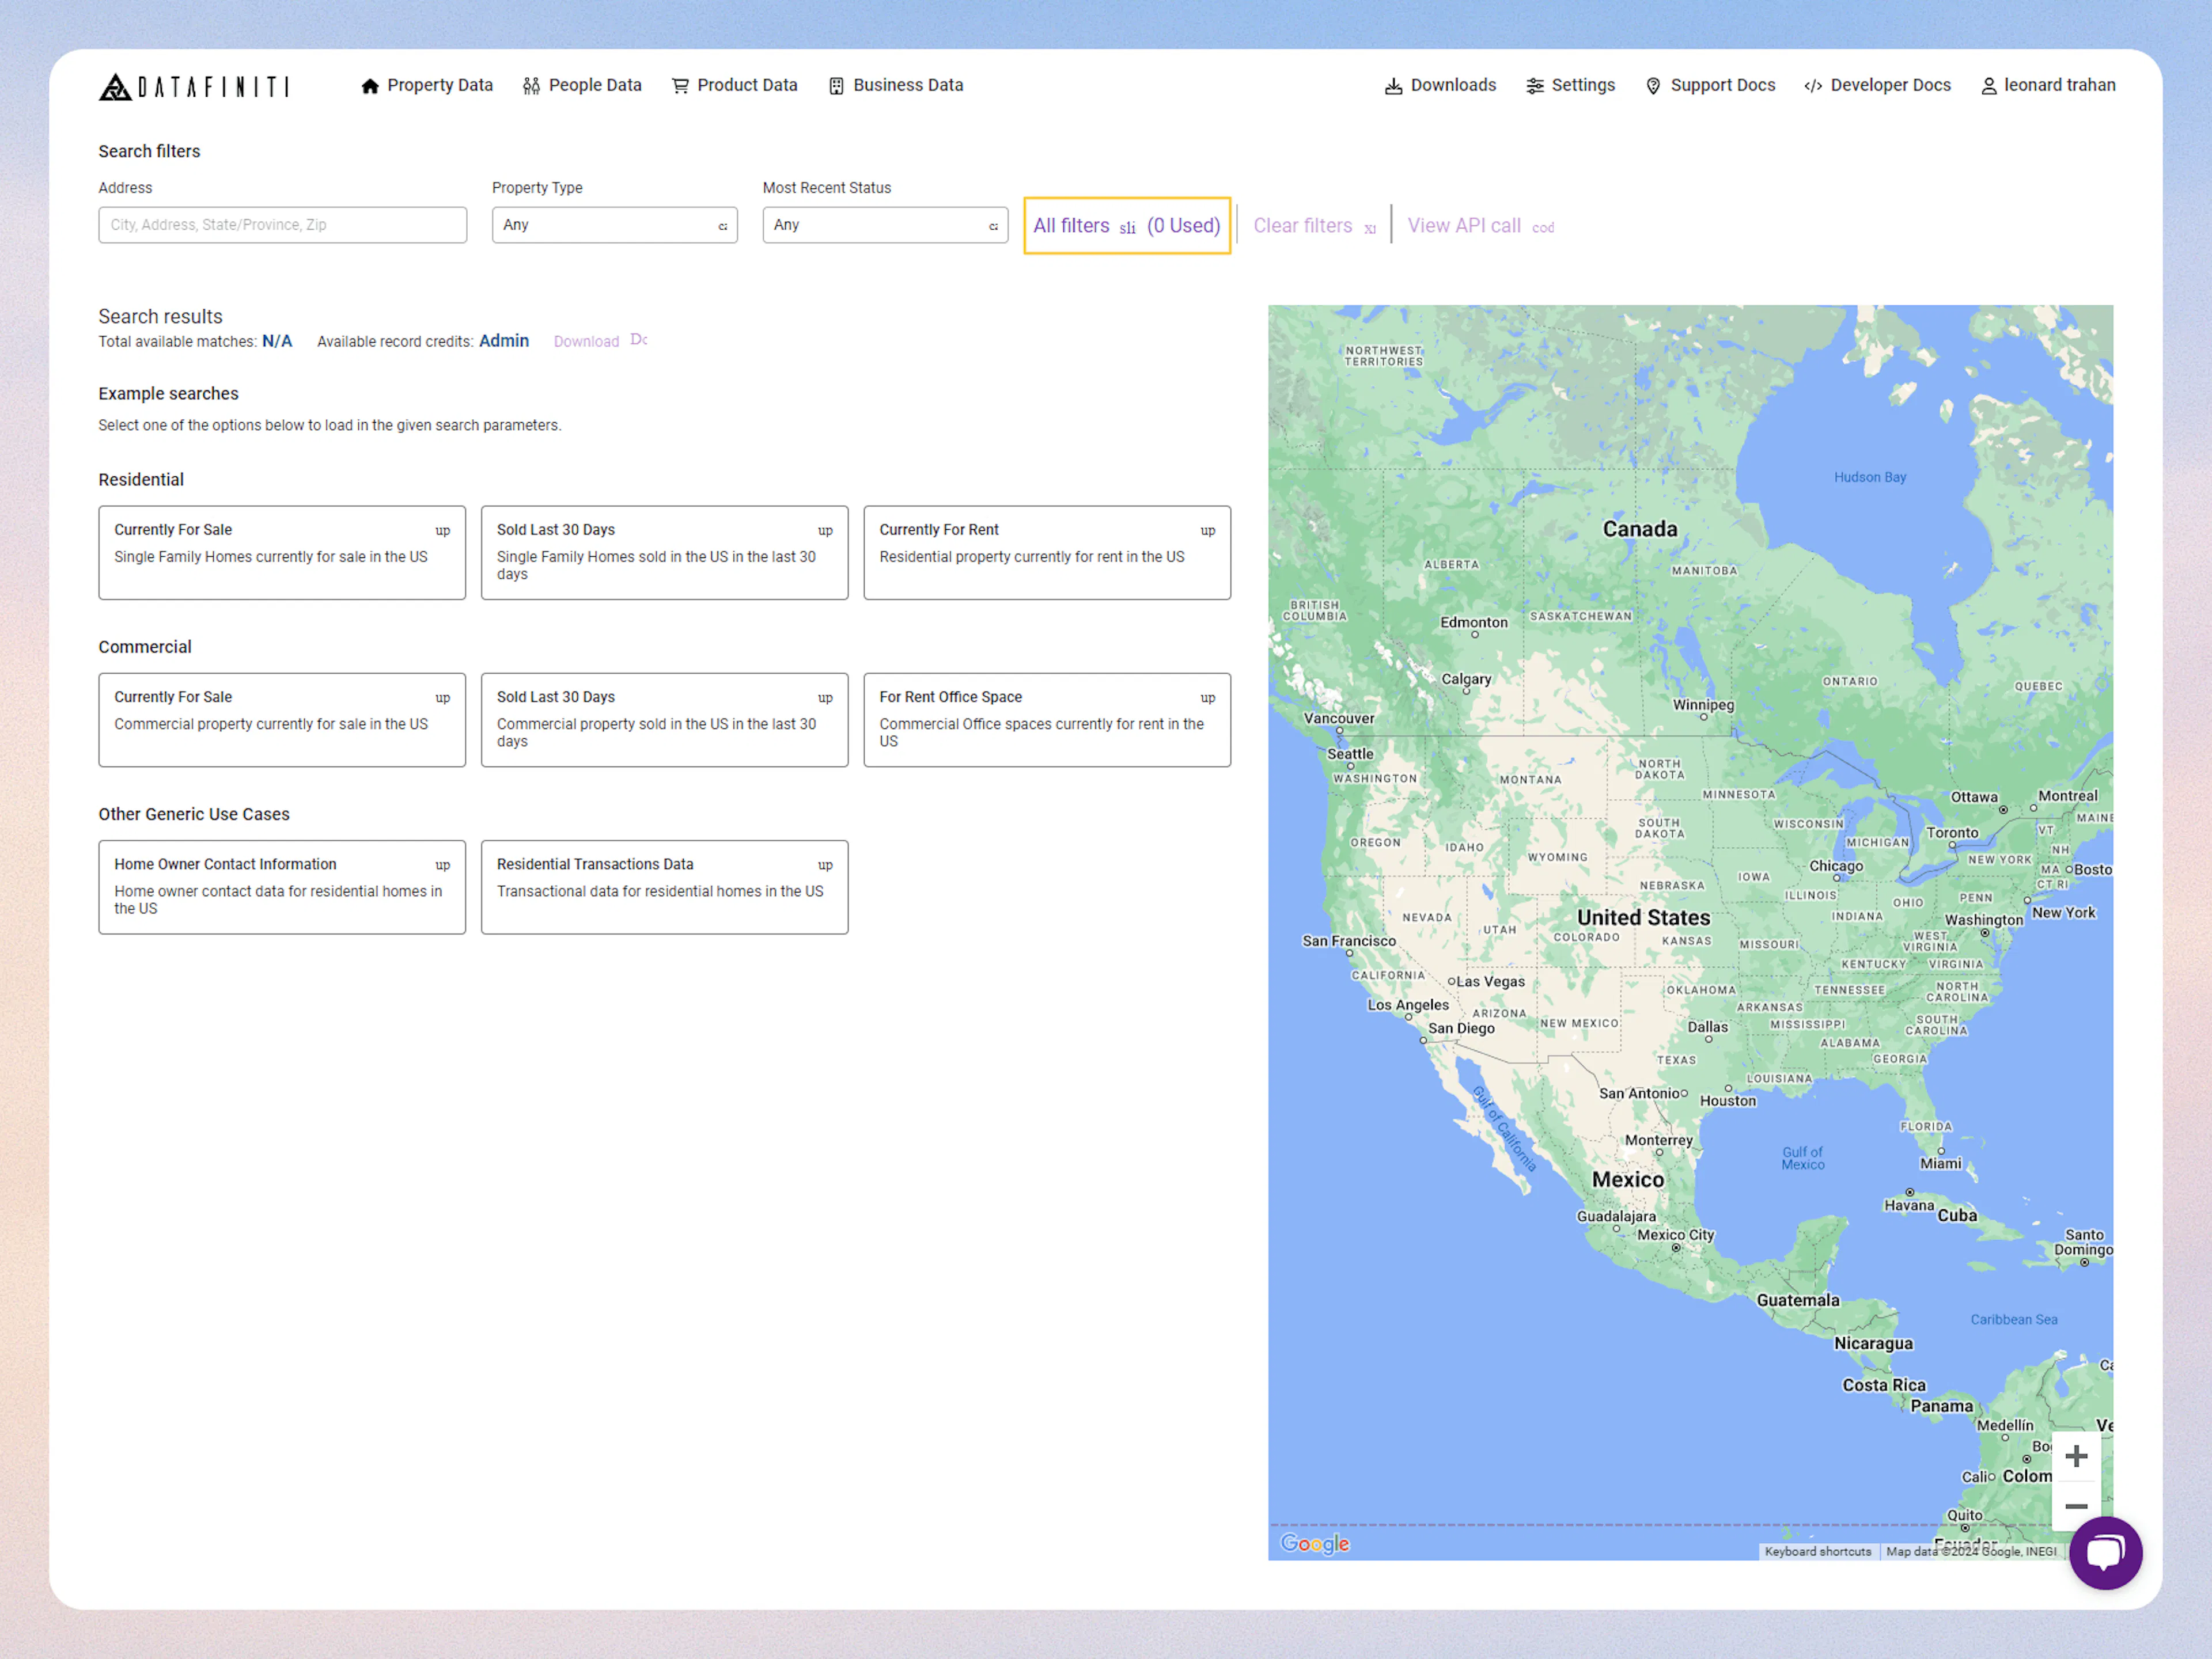The width and height of the screenshot is (2212, 1659).
Task: Zoom out on the map
Action: tap(2077, 1508)
